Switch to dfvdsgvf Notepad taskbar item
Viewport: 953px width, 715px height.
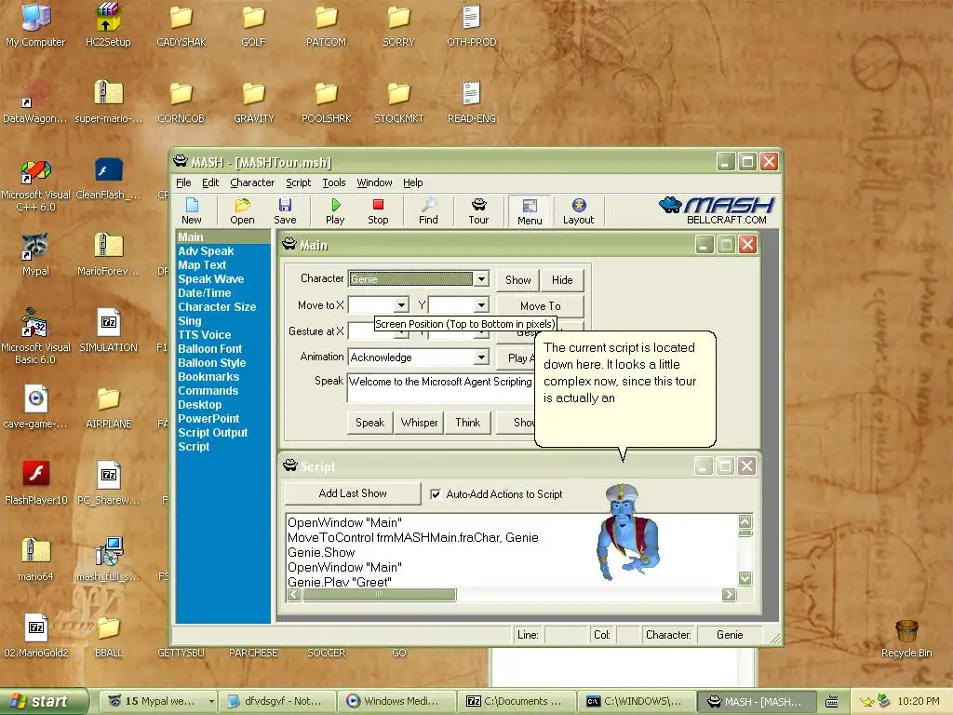pyautogui.click(x=277, y=701)
